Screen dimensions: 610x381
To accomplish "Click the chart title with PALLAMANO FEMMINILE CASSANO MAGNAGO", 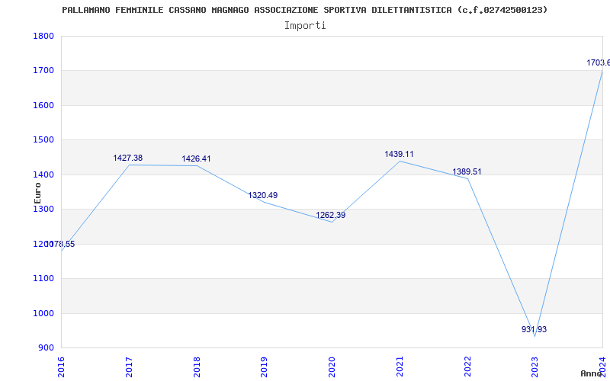I will pyautogui.click(x=304, y=10).
